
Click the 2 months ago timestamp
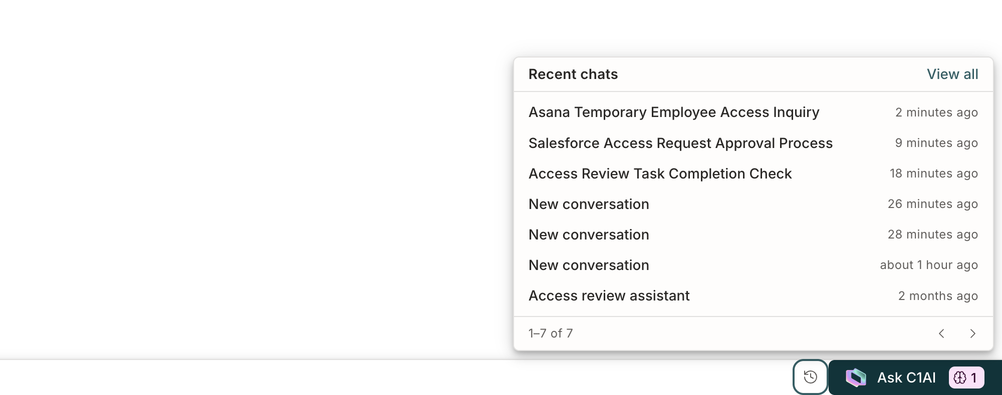(938, 296)
